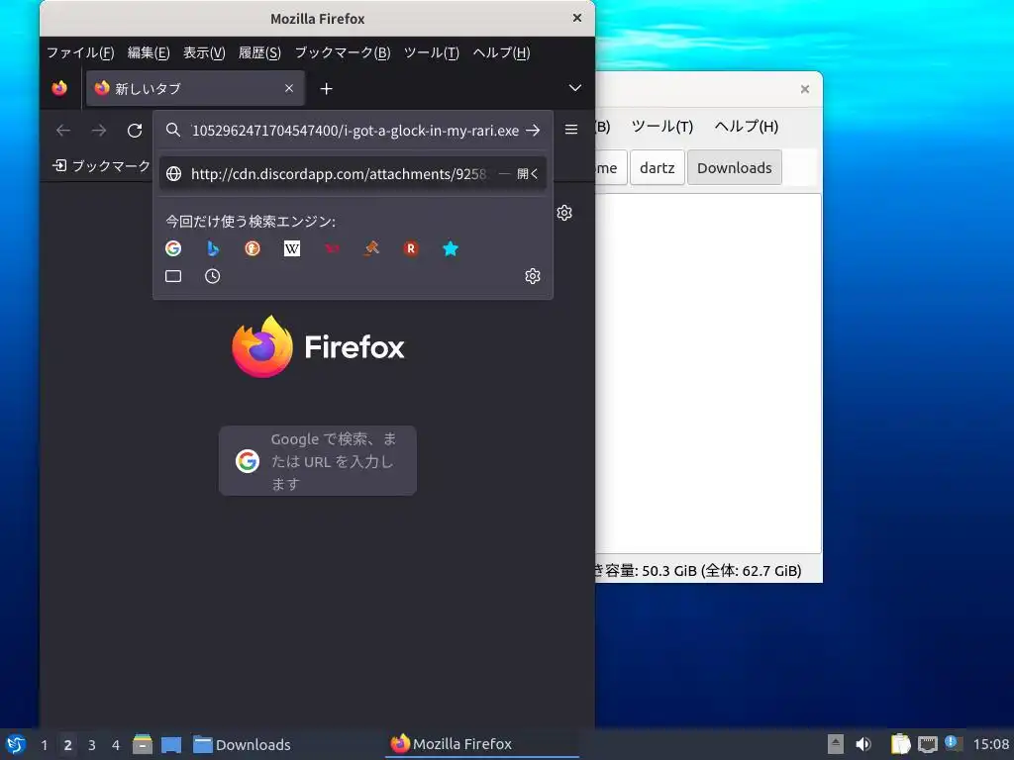Open ツール(T) menu in the file manager window

(662, 127)
